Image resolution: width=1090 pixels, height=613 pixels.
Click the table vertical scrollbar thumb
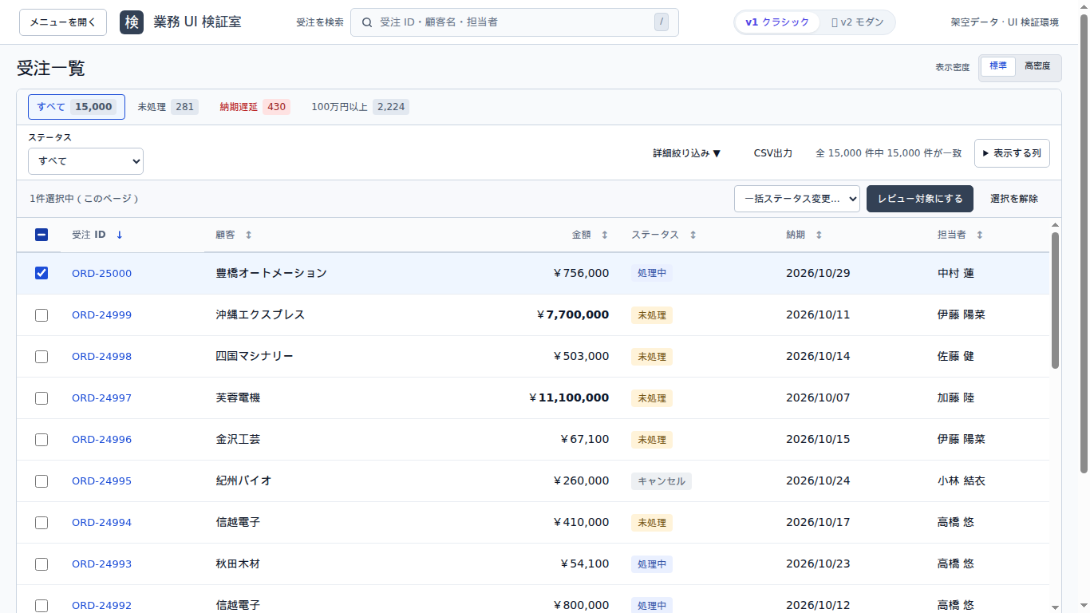click(x=1055, y=300)
